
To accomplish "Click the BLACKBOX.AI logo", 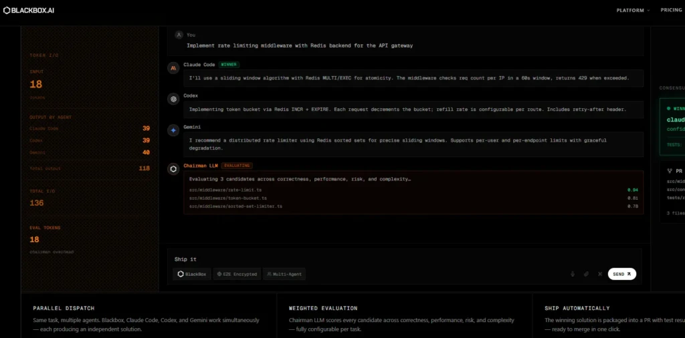I will coord(29,10).
